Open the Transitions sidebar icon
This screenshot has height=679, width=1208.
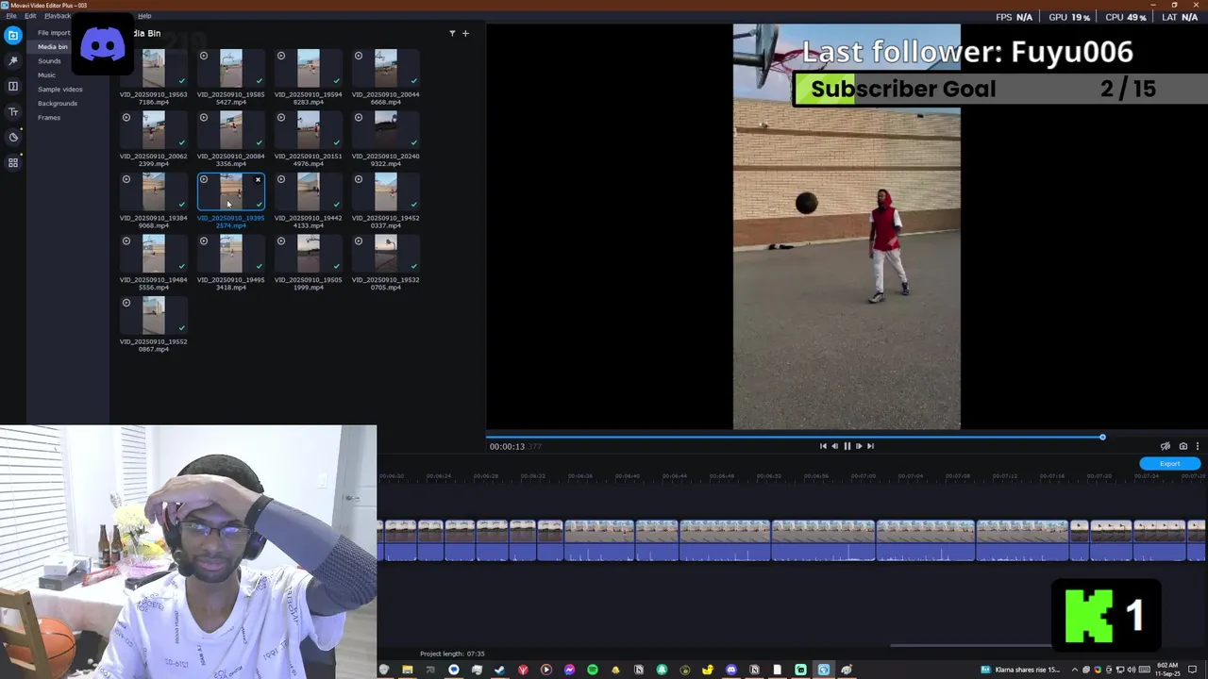[13, 86]
